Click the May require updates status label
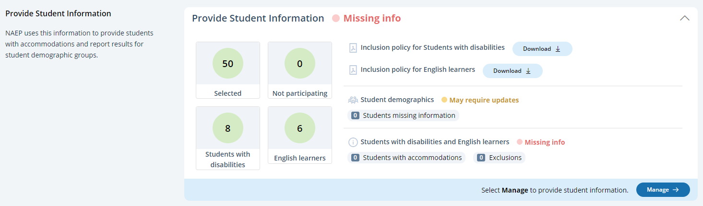This screenshot has width=703, height=206. click(x=484, y=100)
